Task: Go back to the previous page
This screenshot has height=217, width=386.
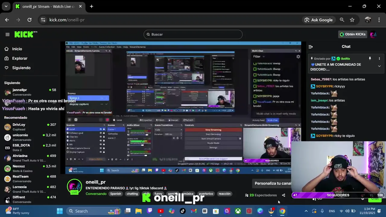Action: (x=7, y=20)
